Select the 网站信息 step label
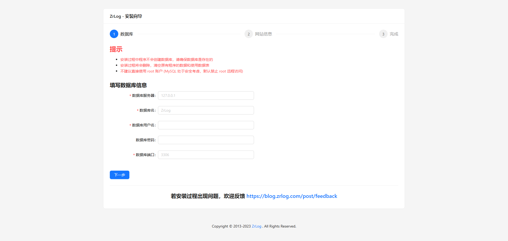The image size is (508, 241). click(x=263, y=34)
